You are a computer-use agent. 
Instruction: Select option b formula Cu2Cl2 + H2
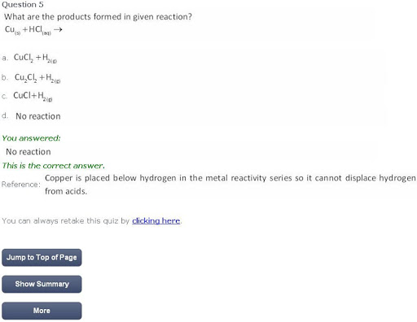tap(37, 78)
